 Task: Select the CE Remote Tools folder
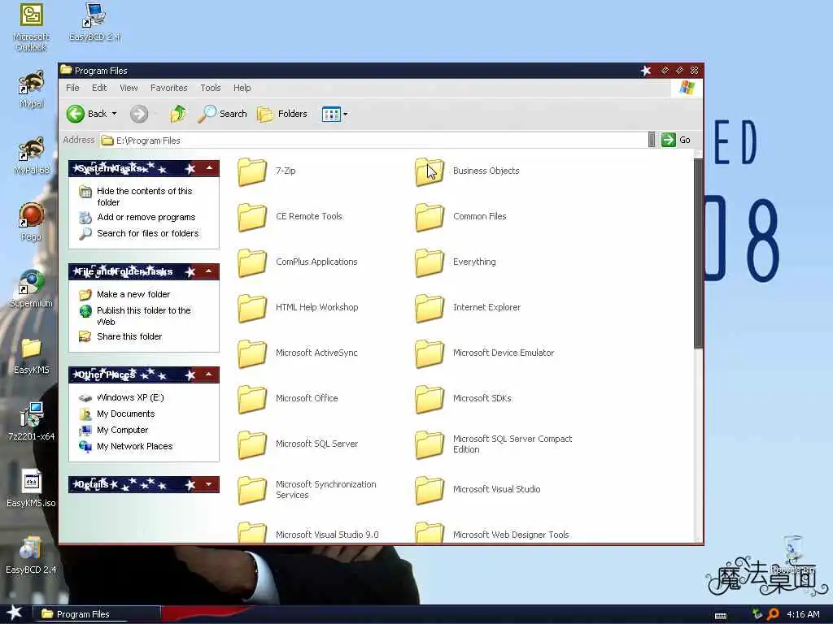[x=290, y=216]
